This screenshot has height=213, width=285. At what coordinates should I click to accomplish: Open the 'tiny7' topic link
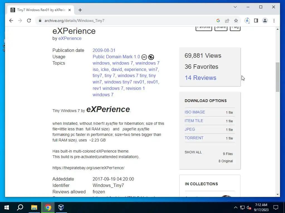pos(97,75)
